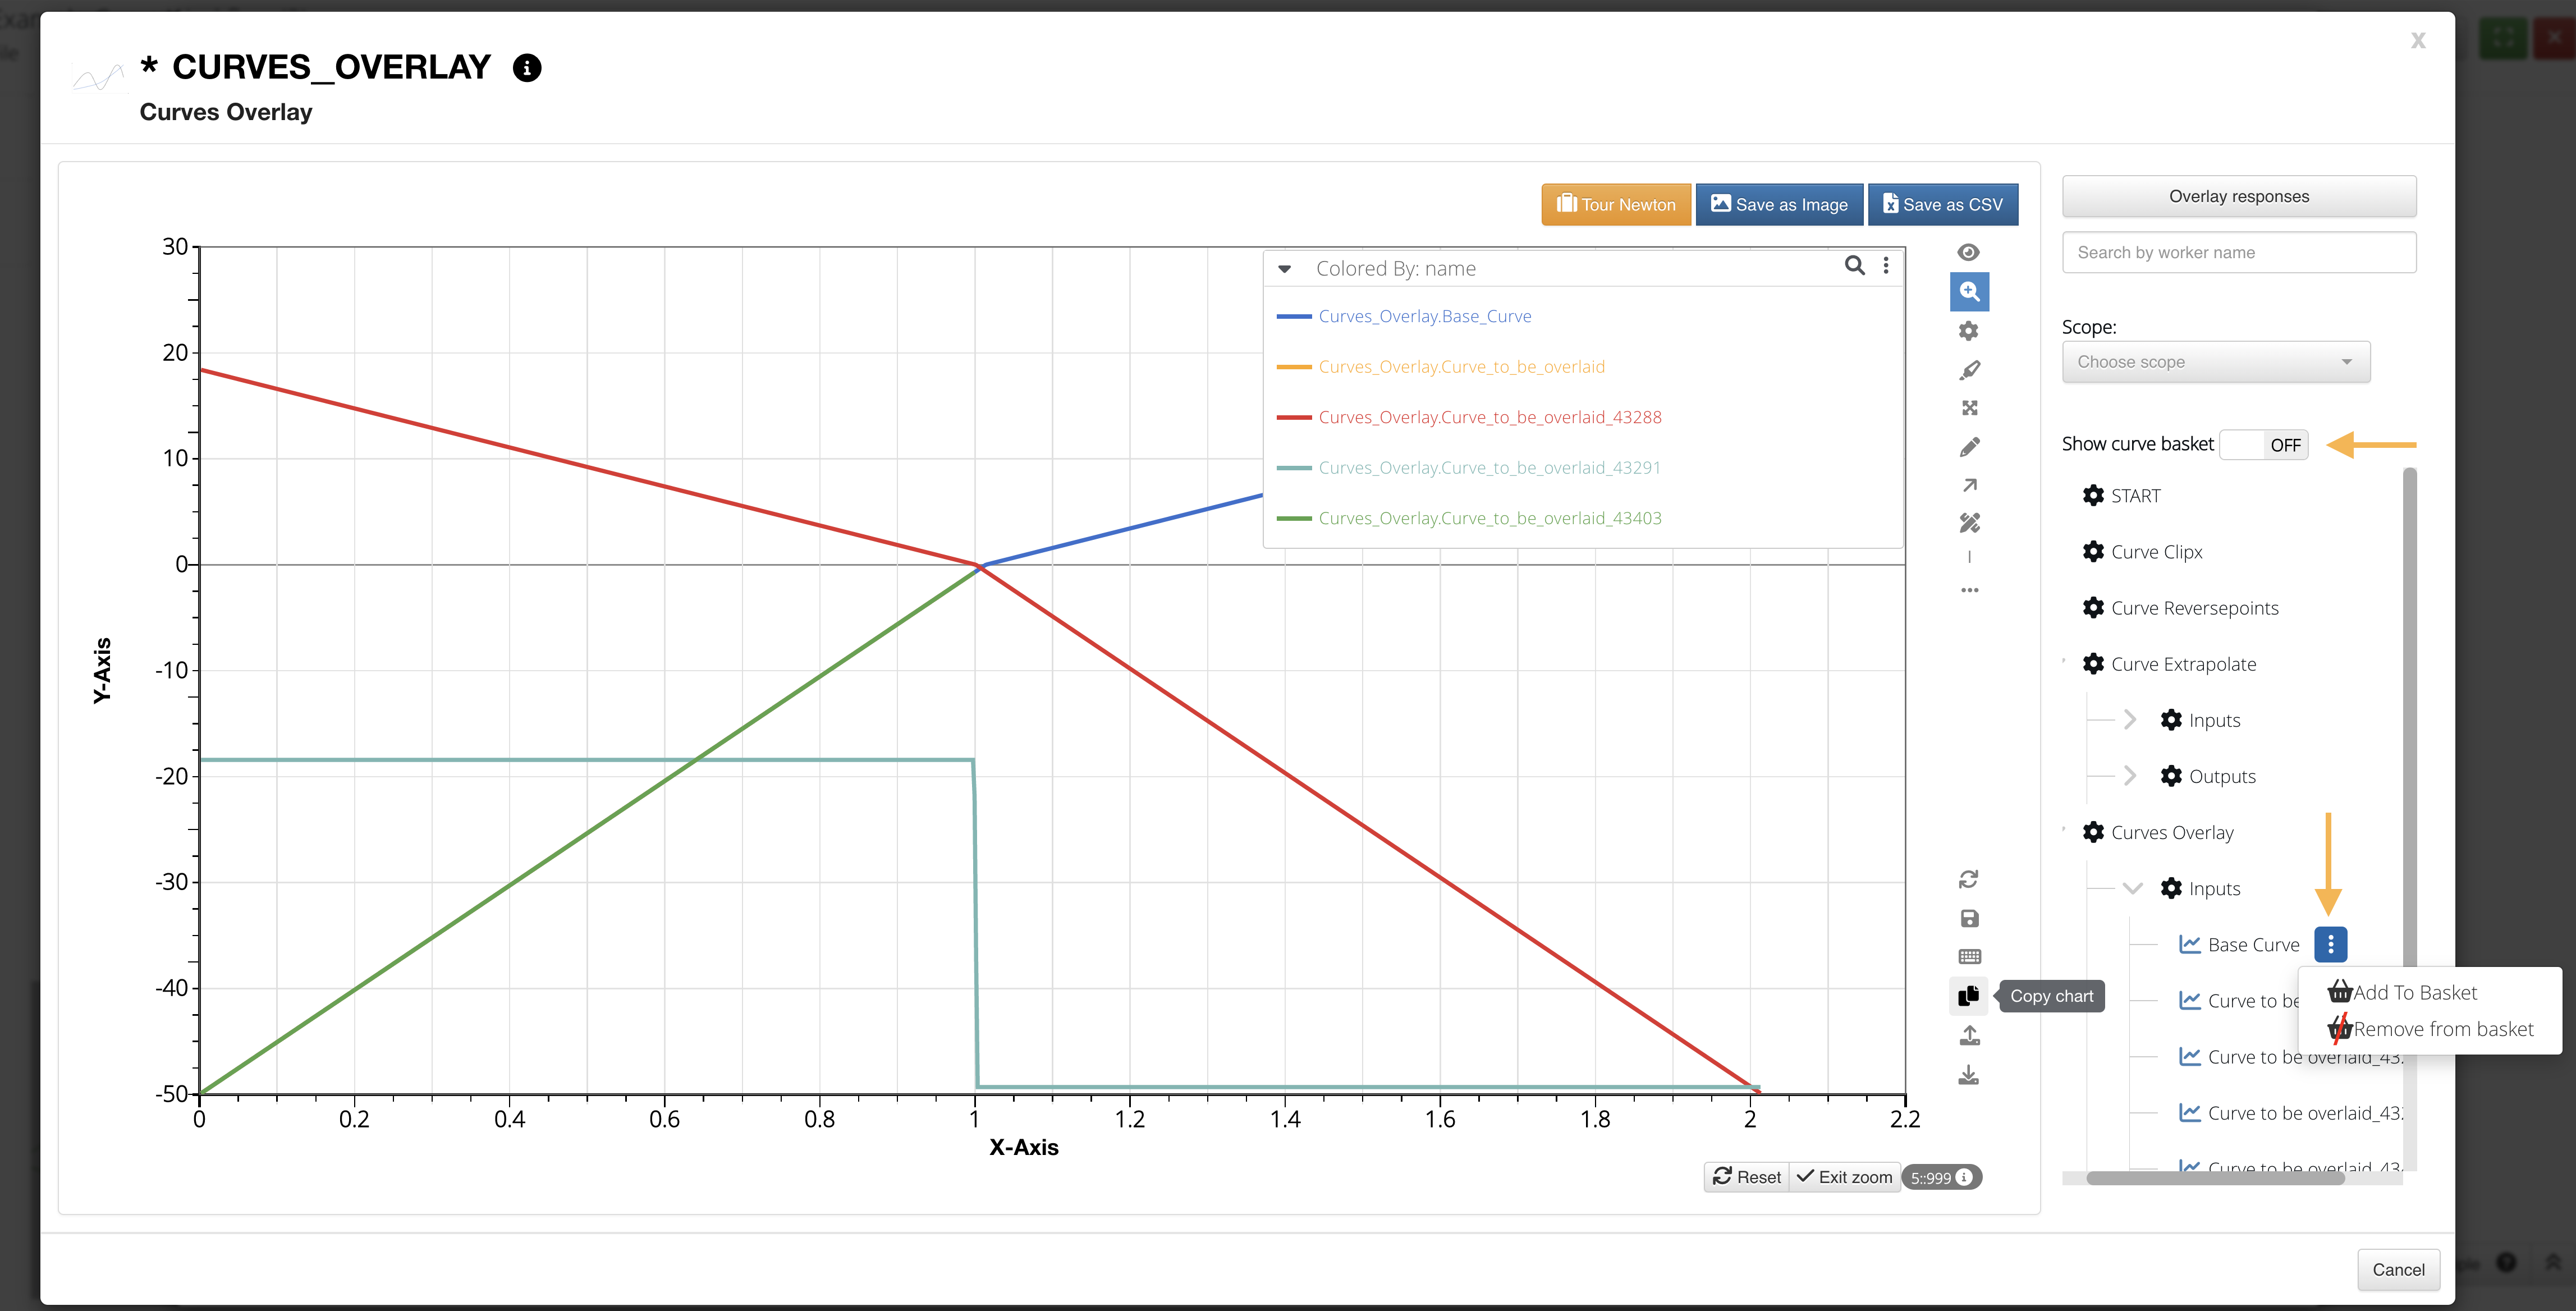Click the Save as CSV button
Screen dimensions: 2576x1311
[1943, 204]
